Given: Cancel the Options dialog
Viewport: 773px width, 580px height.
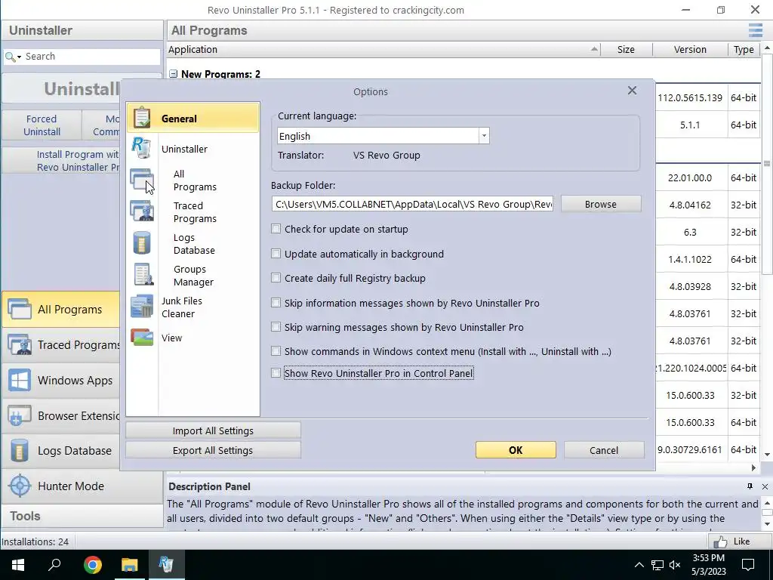Looking at the screenshot, I should [x=604, y=450].
